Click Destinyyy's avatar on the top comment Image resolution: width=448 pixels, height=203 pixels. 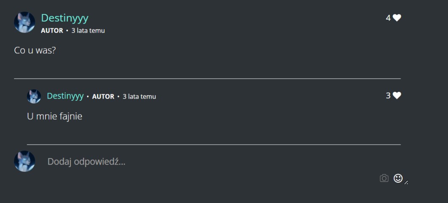pyautogui.click(x=25, y=22)
